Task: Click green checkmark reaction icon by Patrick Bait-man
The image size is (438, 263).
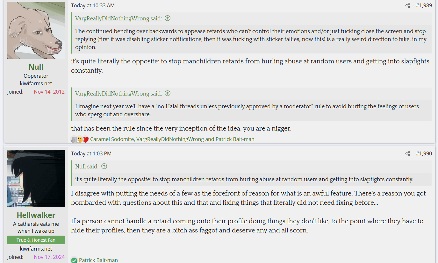Action: coord(74,260)
